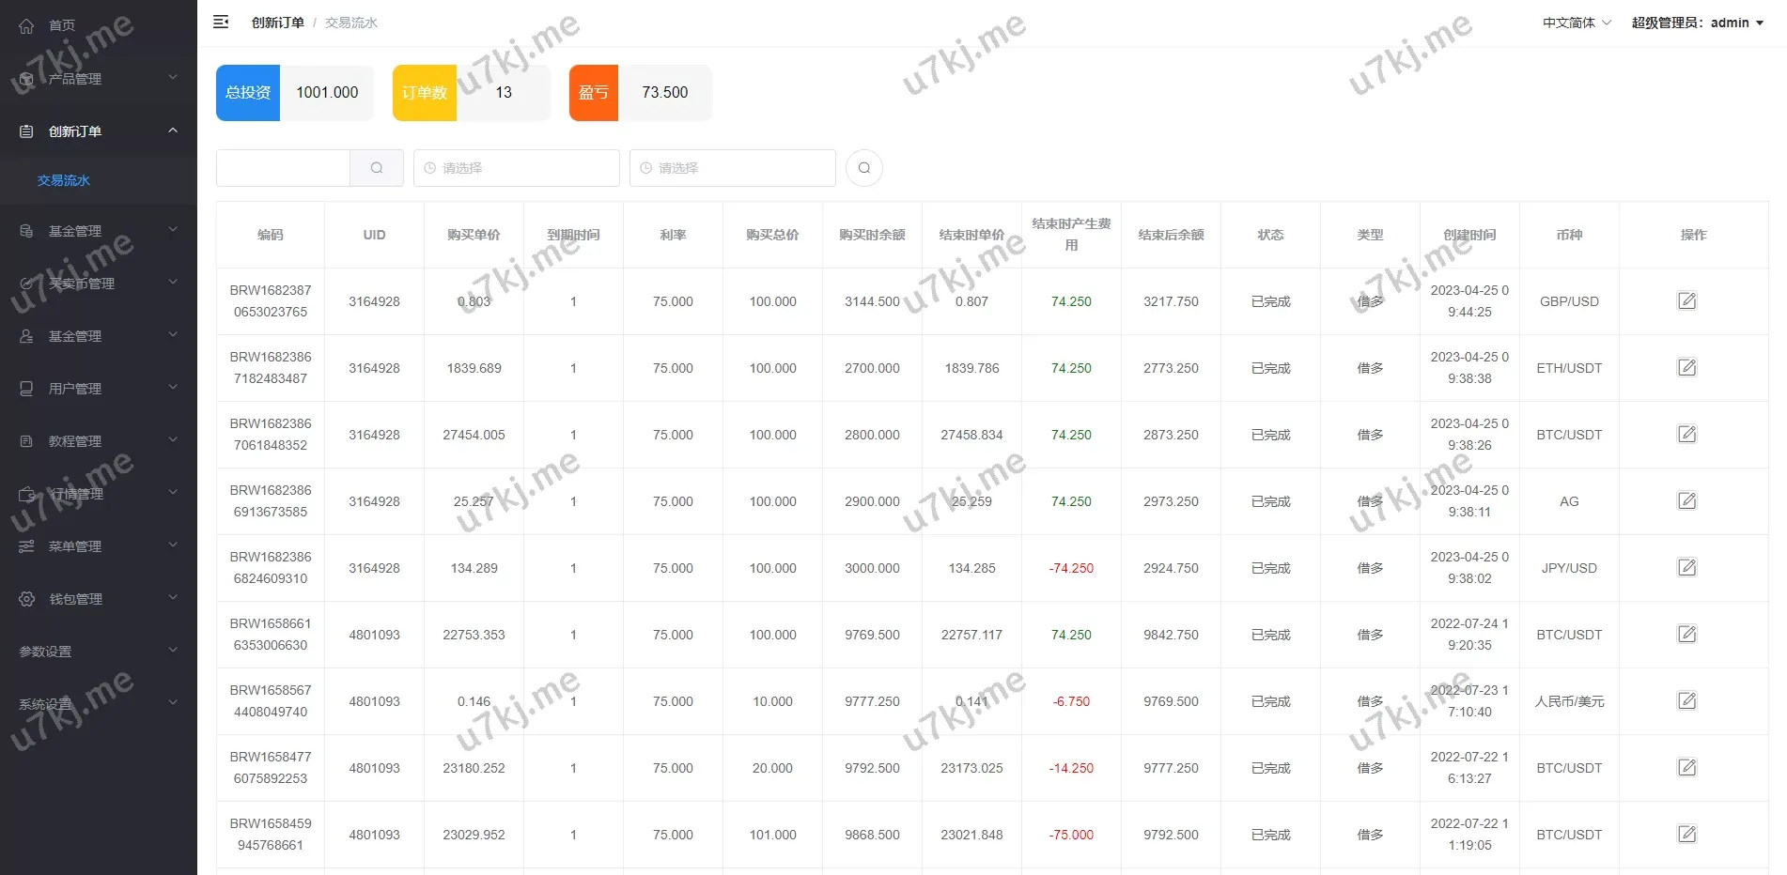Expand the 钱包管理 menu
Screen dimensions: 1787x875
click(x=98, y=599)
